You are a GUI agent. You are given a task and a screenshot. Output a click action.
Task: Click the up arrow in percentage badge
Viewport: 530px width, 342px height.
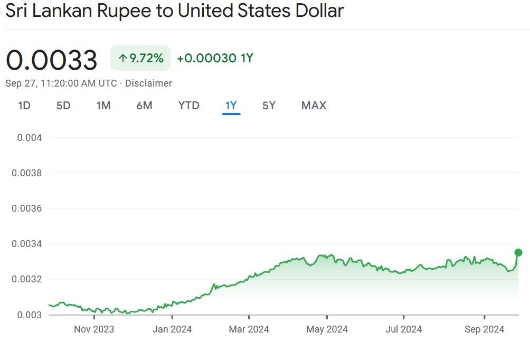(x=123, y=59)
